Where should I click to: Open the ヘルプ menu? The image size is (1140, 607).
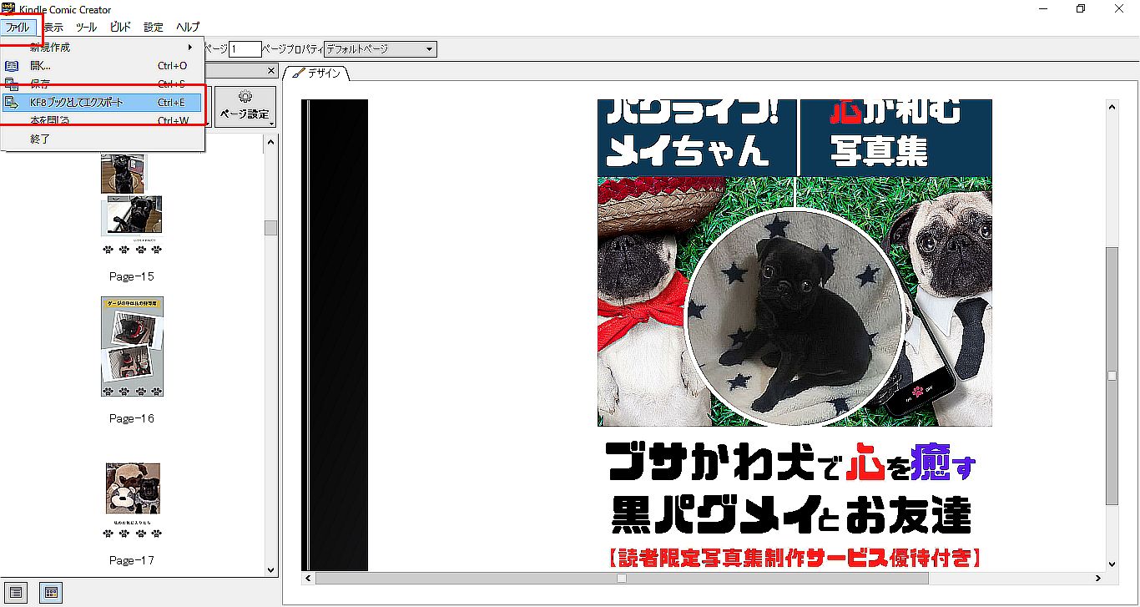(187, 27)
